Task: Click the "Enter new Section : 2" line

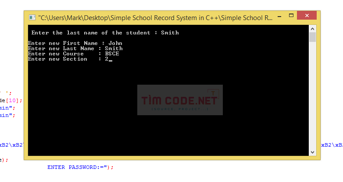Action: [x=70, y=59]
